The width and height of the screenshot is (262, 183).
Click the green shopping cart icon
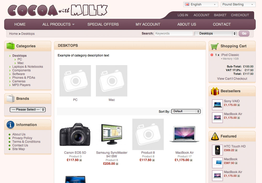[215, 46]
